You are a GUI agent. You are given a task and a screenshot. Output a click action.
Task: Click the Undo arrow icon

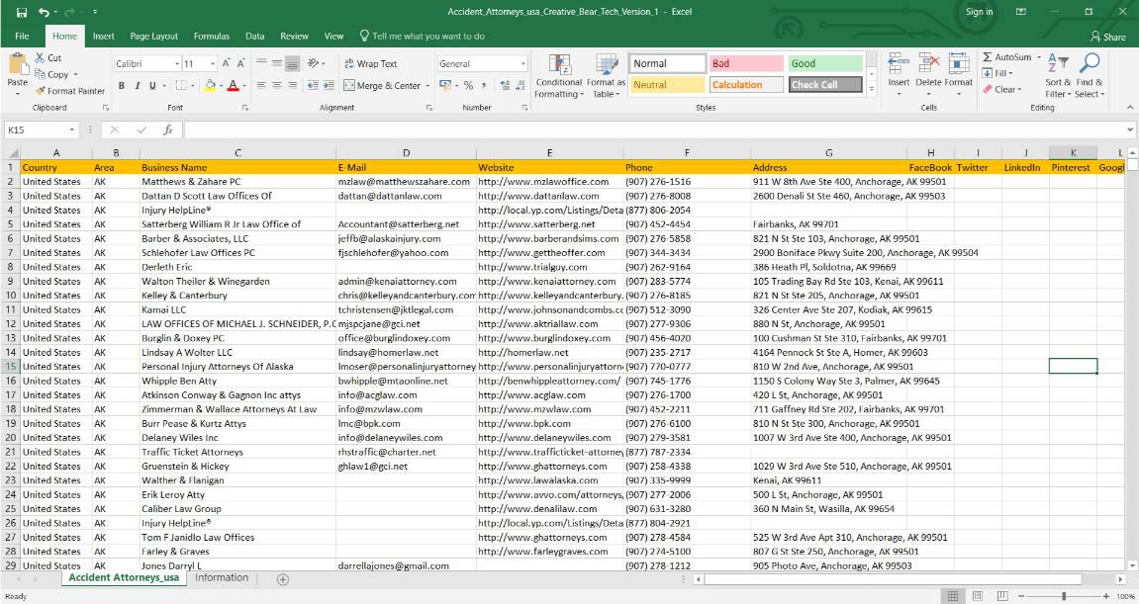[44, 12]
